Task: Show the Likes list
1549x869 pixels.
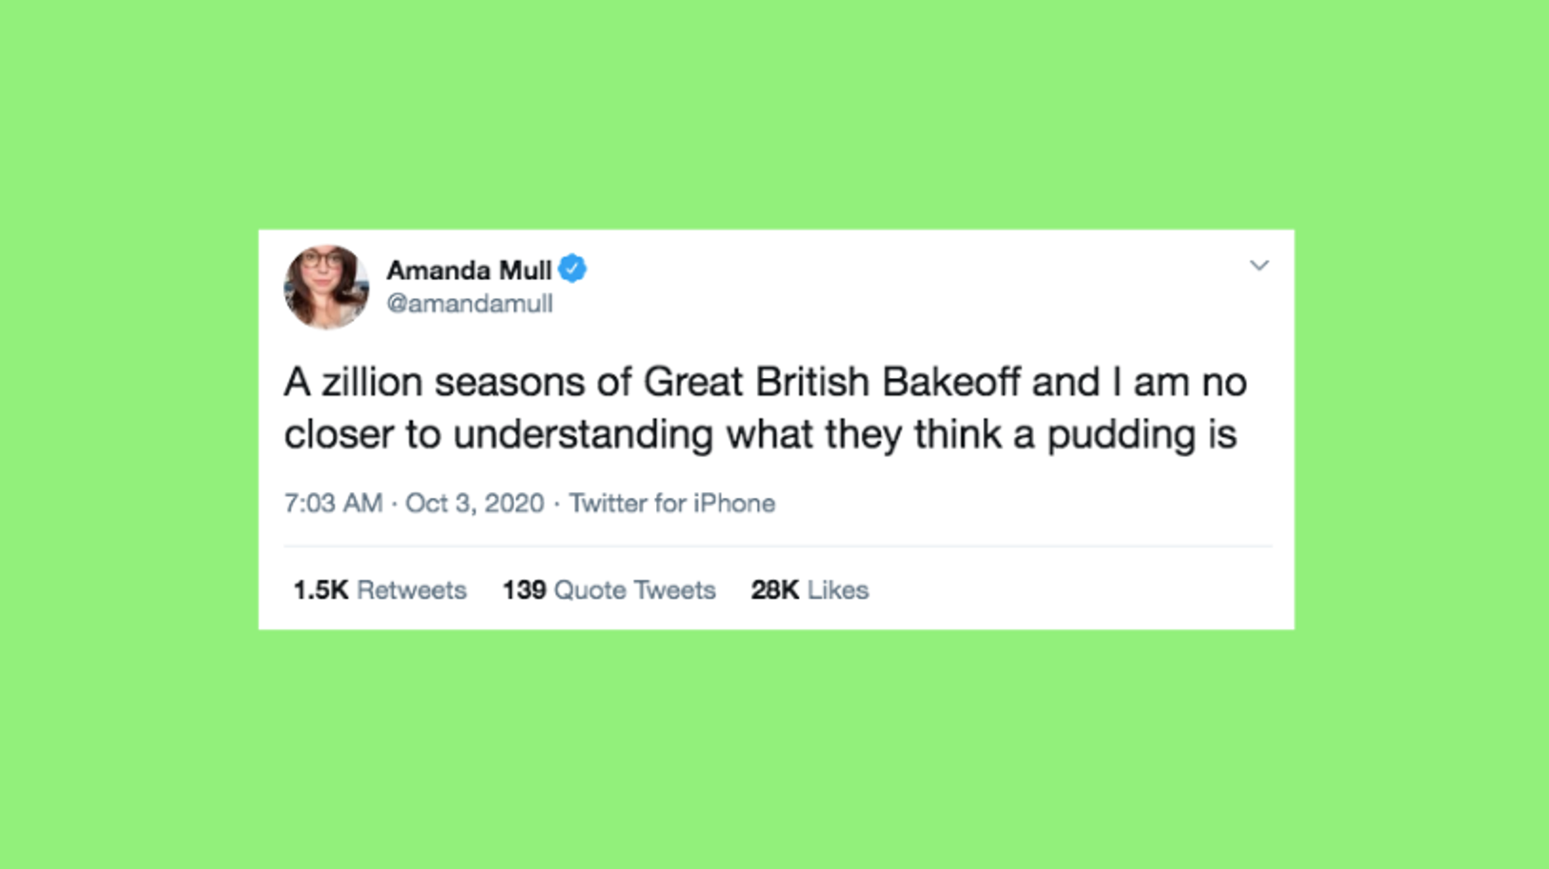Action: coord(837,590)
